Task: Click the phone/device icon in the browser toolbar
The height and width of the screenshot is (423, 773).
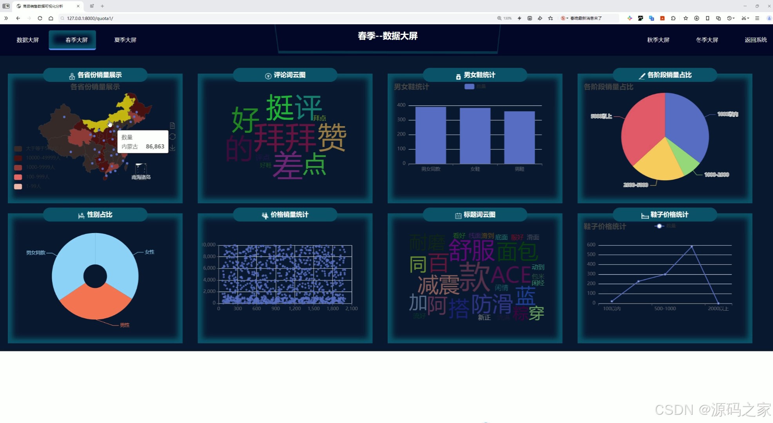Action: click(x=708, y=18)
